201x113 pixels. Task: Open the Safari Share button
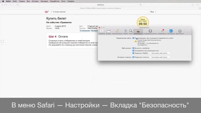pyautogui.click(x=193, y=5)
